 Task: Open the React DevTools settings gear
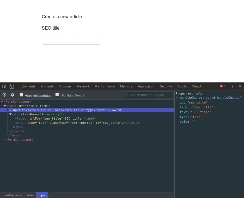12,95
